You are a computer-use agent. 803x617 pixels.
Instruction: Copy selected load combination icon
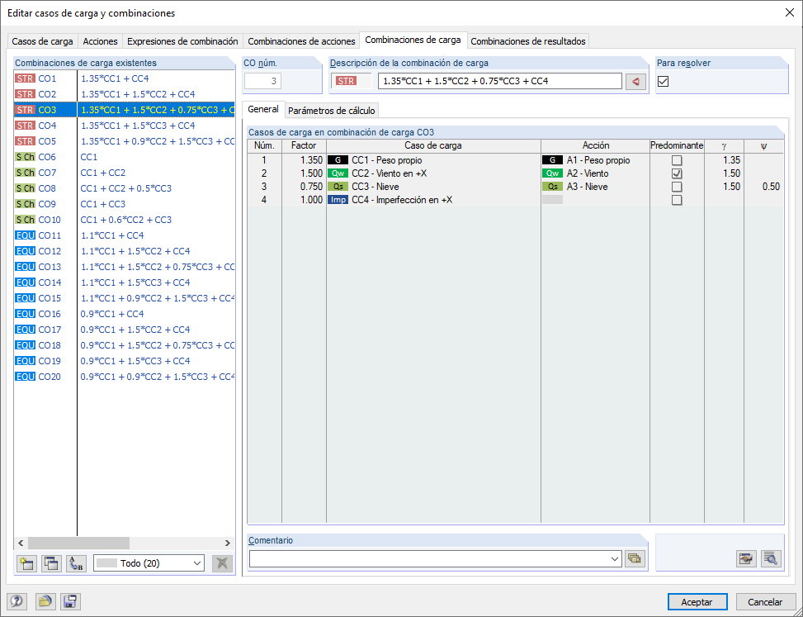[x=51, y=563]
